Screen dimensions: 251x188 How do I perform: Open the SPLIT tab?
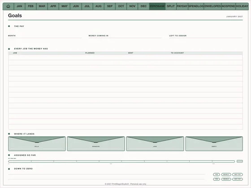click(x=171, y=6)
